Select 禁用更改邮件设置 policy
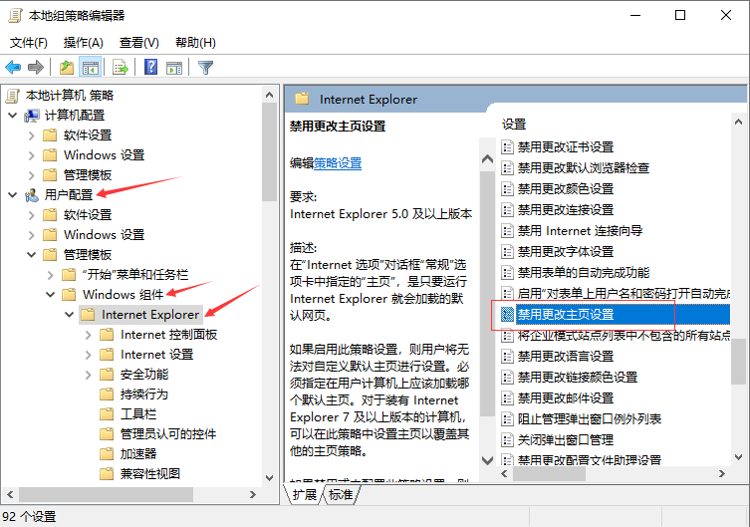This screenshot has height=527, width=750. tap(566, 397)
